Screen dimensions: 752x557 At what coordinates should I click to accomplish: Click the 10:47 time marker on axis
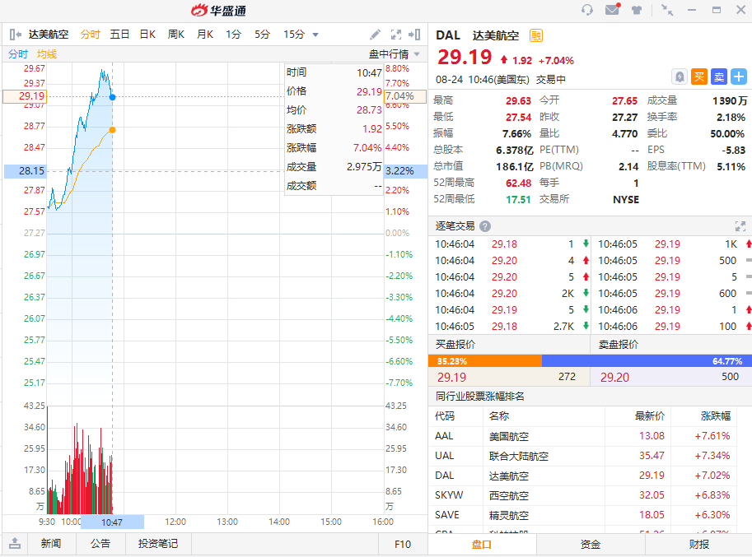[112, 522]
